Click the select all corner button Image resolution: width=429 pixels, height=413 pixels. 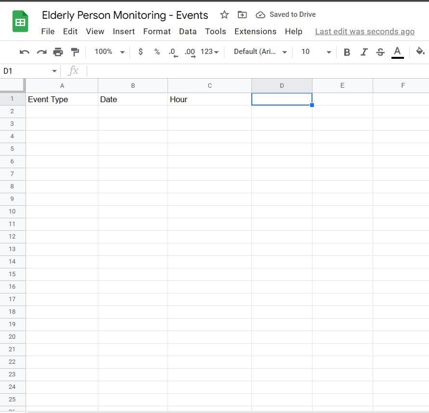click(13, 85)
